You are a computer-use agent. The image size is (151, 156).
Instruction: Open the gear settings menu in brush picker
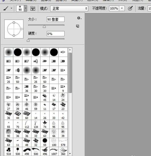click(x=79, y=18)
